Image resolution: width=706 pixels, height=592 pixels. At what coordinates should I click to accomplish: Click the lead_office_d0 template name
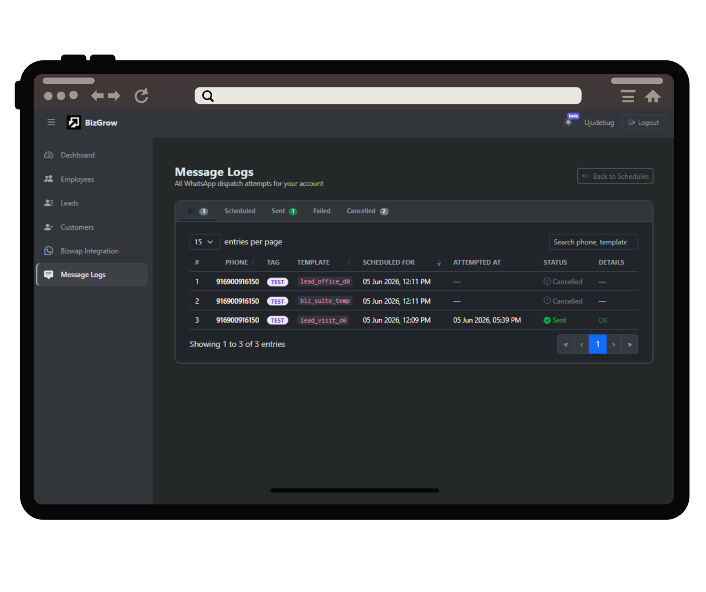click(x=325, y=281)
